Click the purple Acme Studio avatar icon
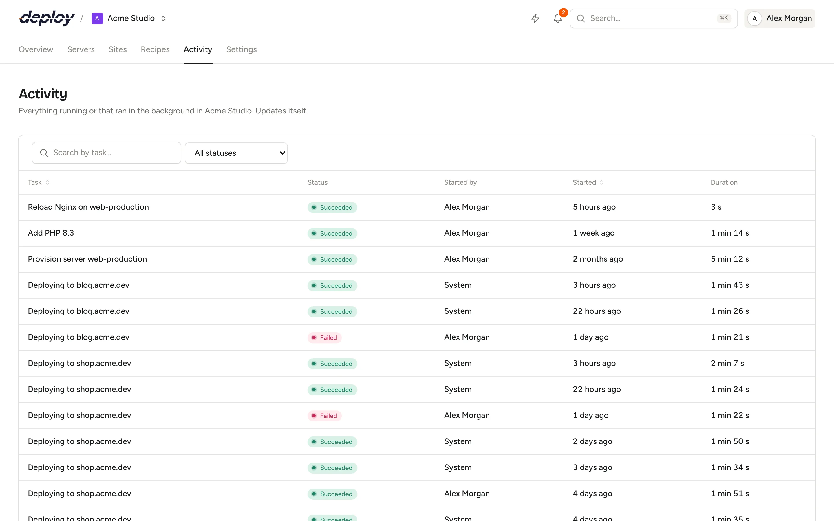 97,18
